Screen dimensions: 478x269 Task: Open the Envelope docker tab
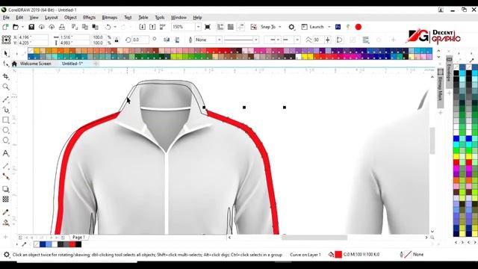coord(449,72)
